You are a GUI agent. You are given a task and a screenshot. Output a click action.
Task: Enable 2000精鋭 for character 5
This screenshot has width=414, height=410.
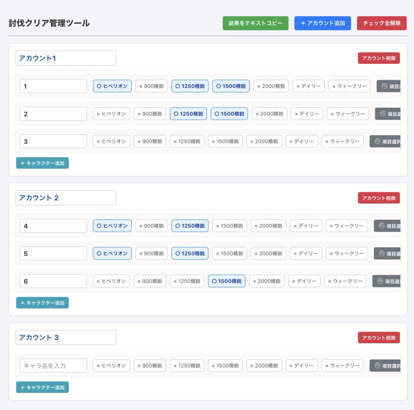point(268,253)
